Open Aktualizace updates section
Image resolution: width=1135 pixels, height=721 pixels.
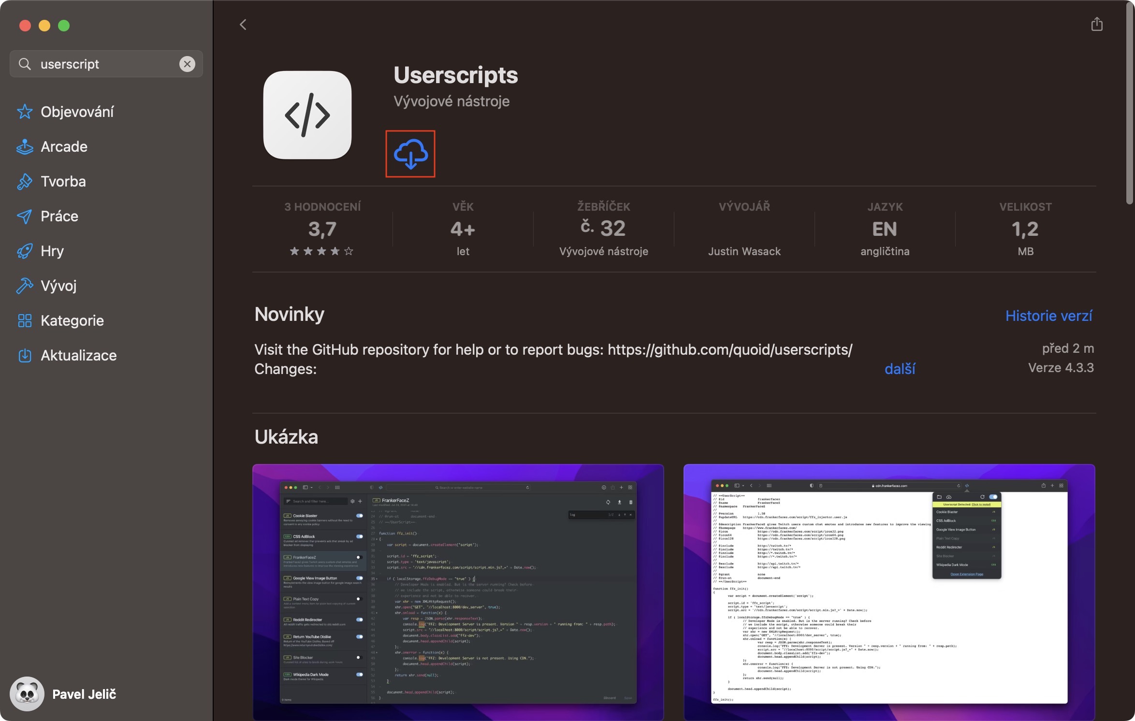click(x=78, y=355)
